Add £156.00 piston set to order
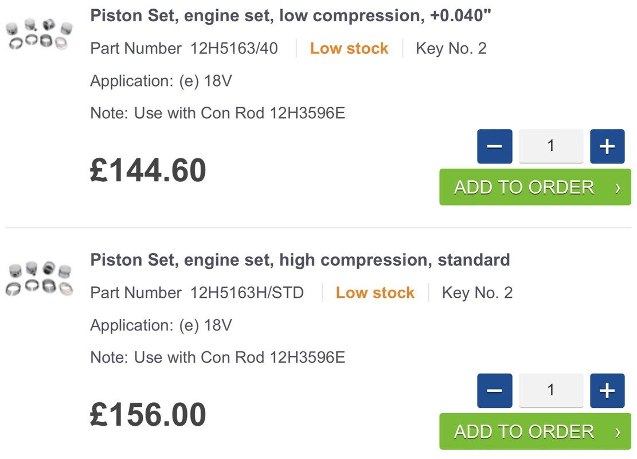This screenshot has width=637, height=459. [x=534, y=431]
